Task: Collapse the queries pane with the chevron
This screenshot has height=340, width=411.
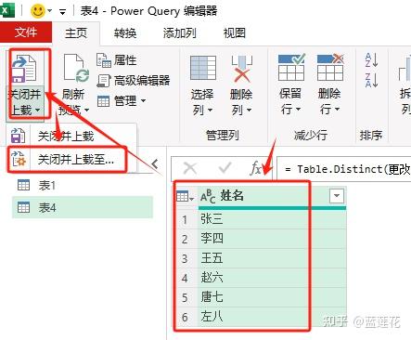Action: click(155, 163)
